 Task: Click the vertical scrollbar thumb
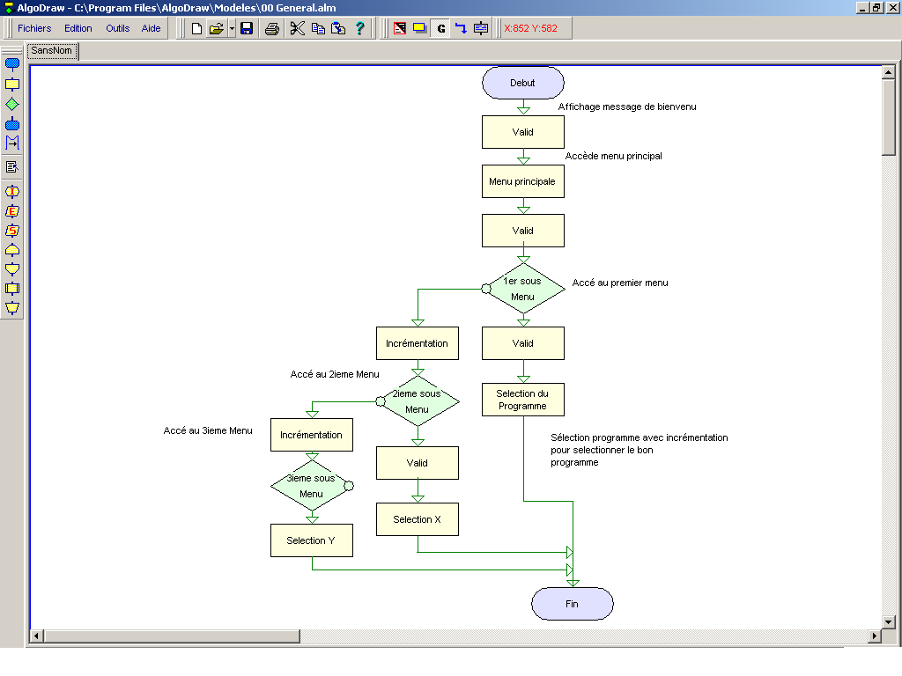pyautogui.click(x=888, y=117)
